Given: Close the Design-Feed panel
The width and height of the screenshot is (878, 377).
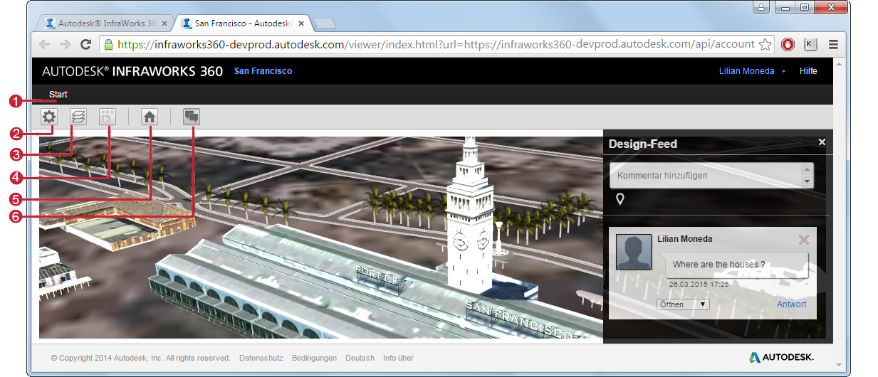Looking at the screenshot, I should (822, 142).
